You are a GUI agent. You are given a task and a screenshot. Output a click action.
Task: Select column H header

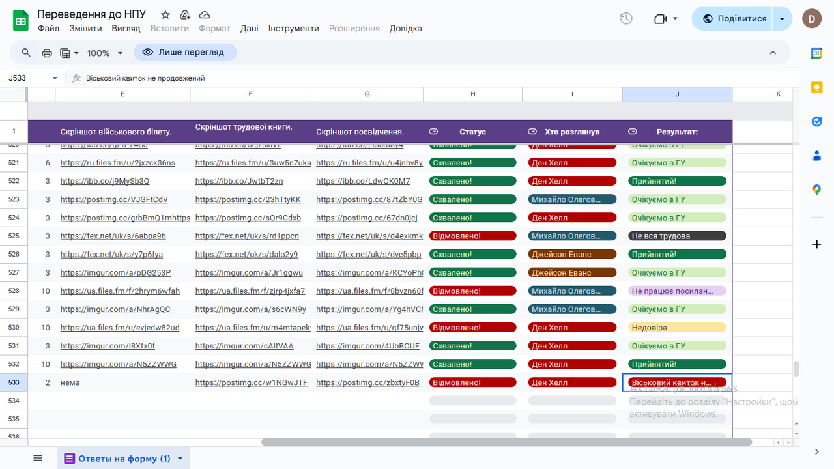tap(472, 94)
